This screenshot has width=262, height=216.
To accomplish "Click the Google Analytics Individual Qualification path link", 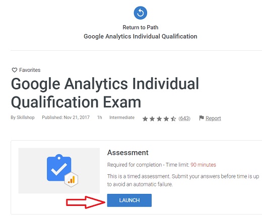I will (x=141, y=36).
